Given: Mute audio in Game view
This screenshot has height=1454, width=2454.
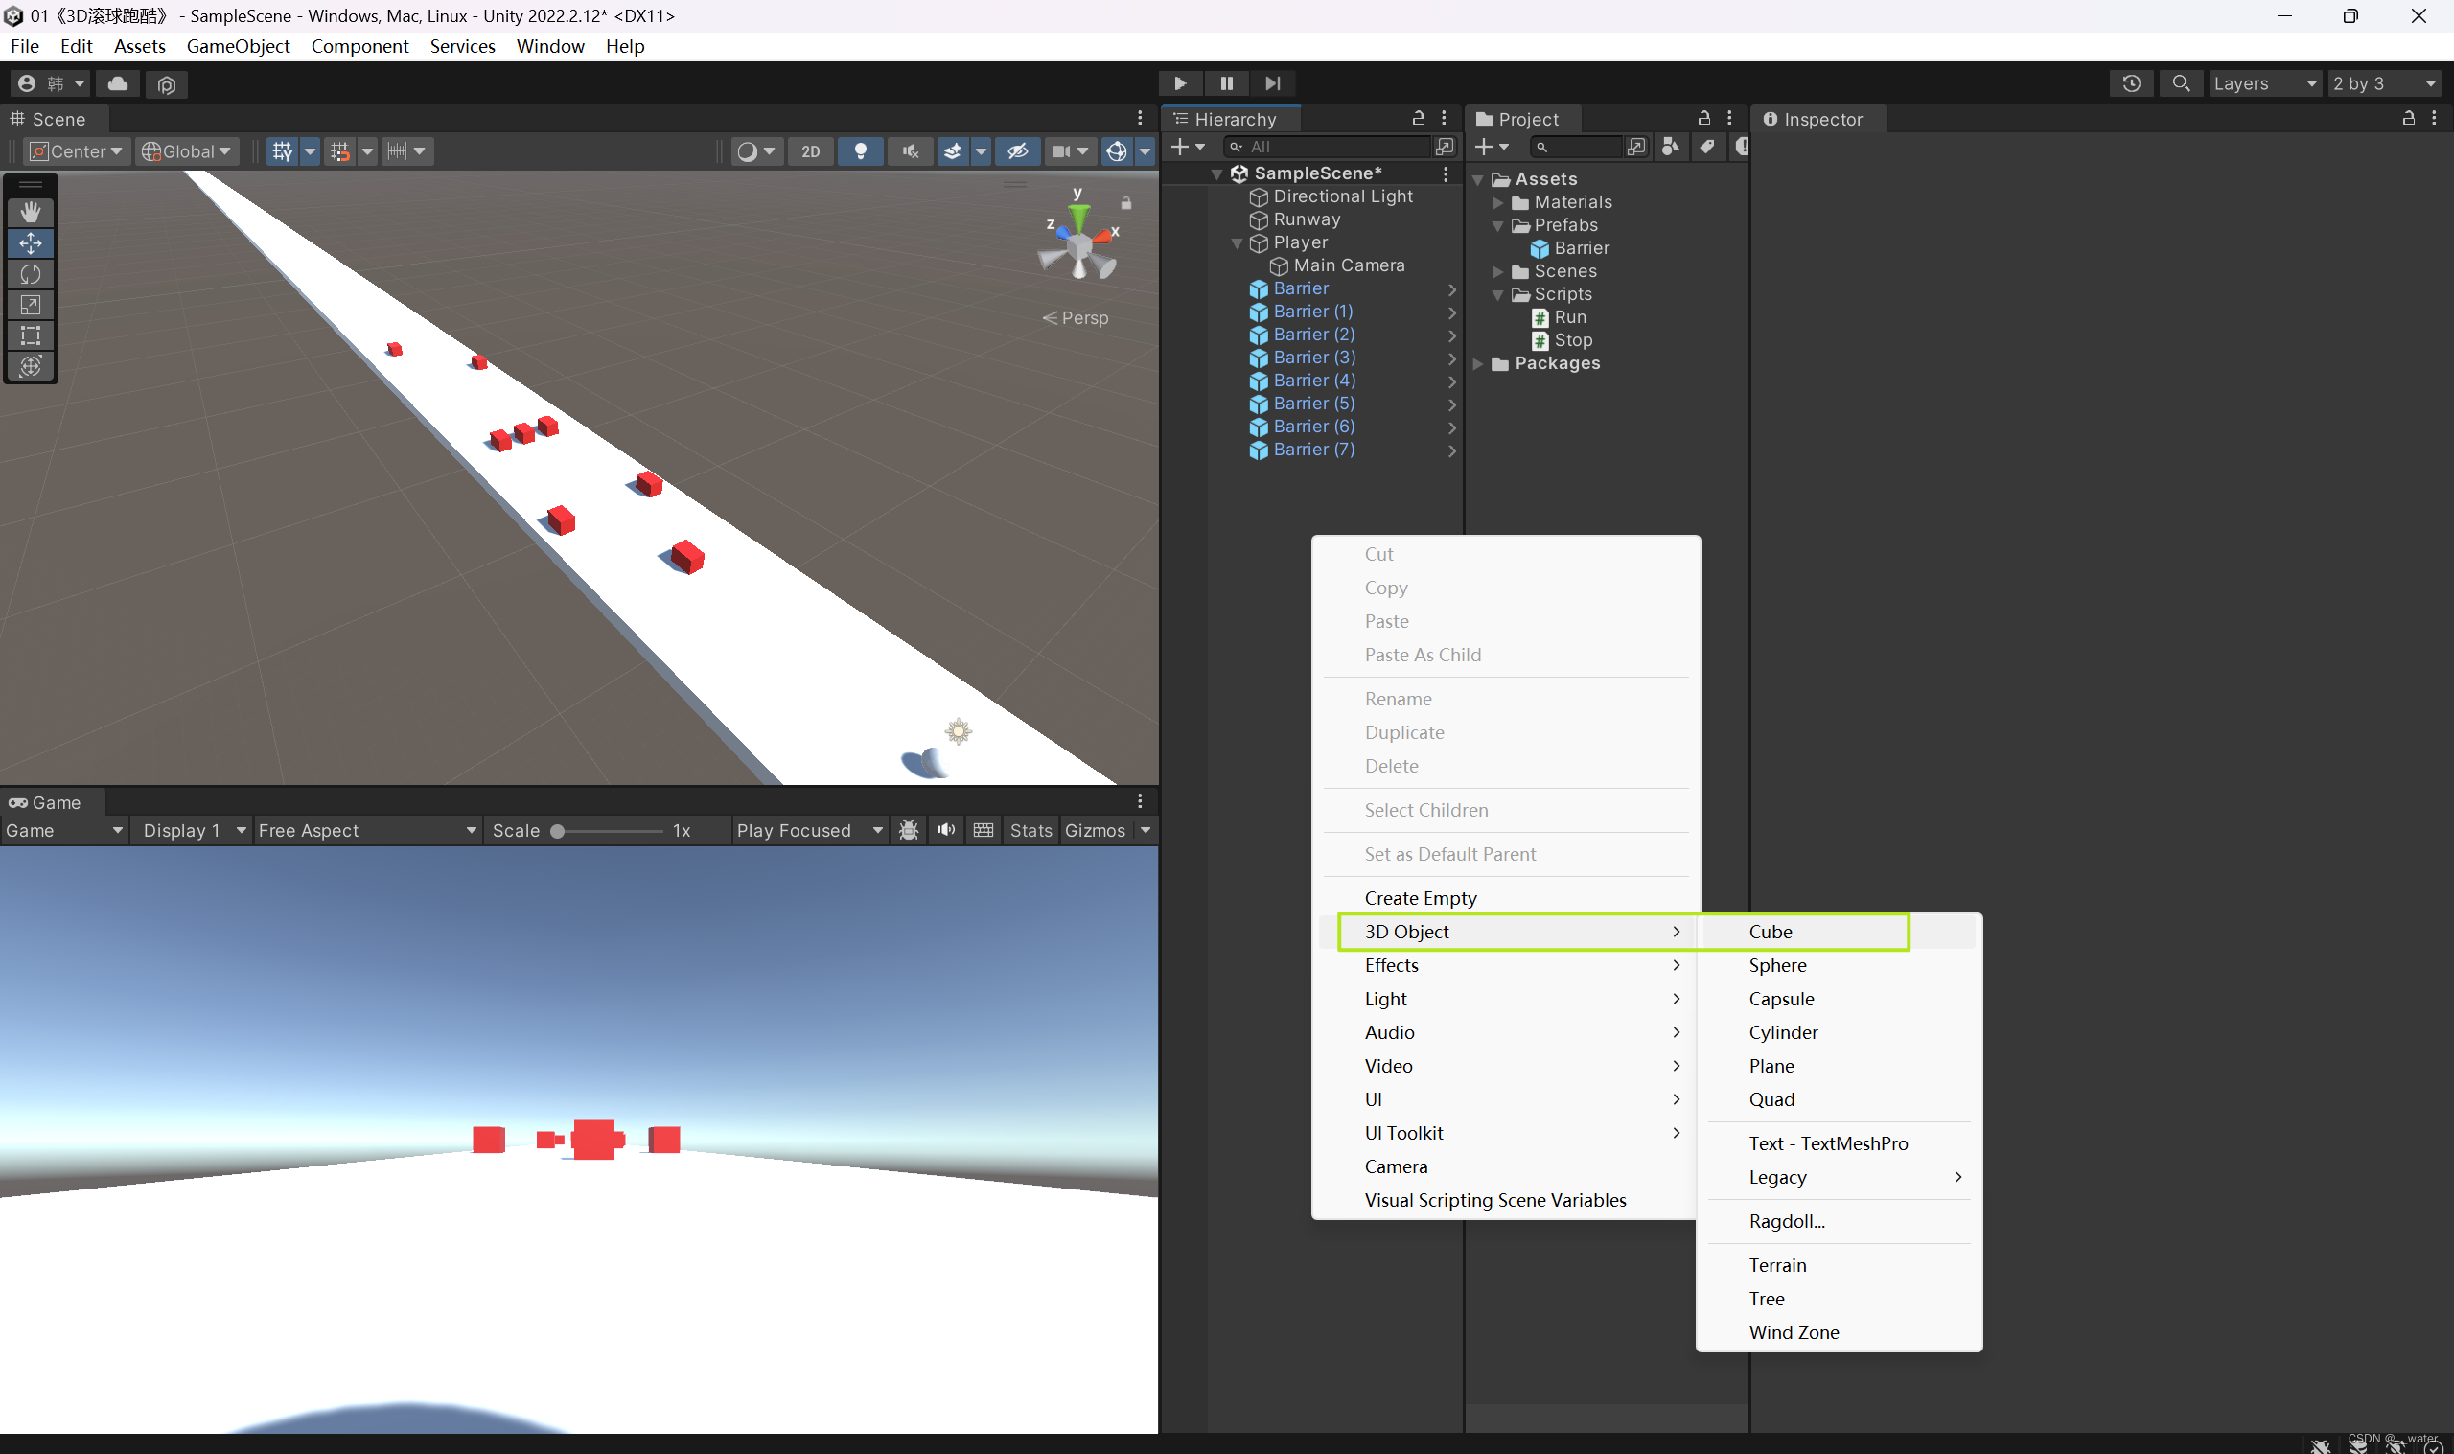Looking at the screenshot, I should click(x=945, y=830).
